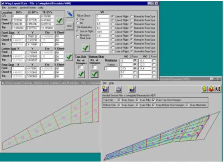The height and width of the screenshot is (162, 223).
Task: Click the Top Skin green checkmark button
Action: point(81,74)
